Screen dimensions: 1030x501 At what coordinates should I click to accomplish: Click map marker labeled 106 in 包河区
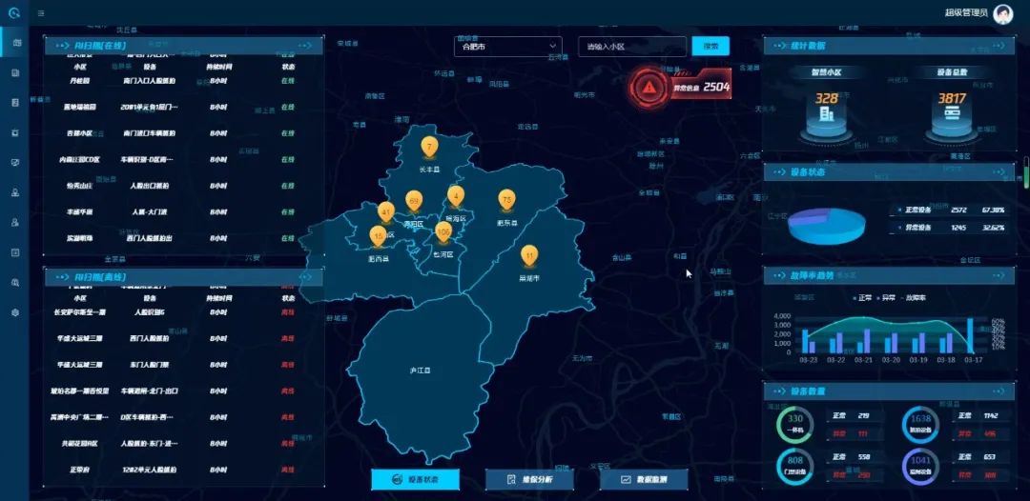pyautogui.click(x=443, y=232)
